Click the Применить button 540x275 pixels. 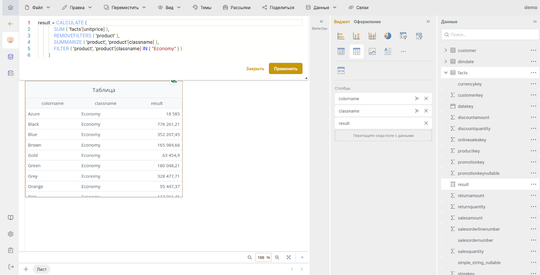click(286, 68)
